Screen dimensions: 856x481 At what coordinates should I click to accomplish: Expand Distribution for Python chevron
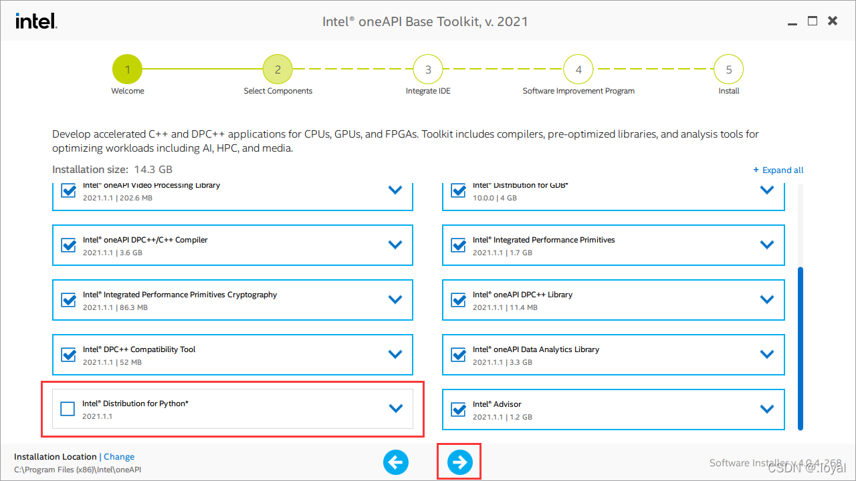(x=396, y=408)
